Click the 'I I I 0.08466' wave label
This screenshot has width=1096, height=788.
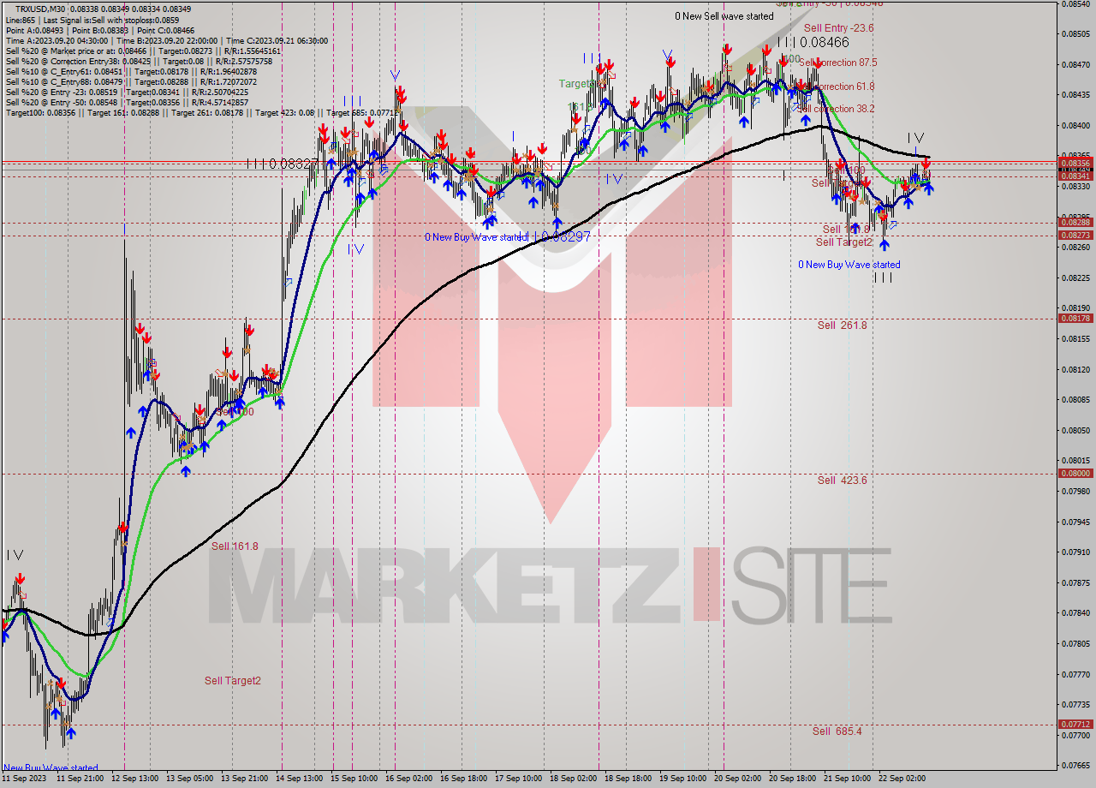point(813,42)
